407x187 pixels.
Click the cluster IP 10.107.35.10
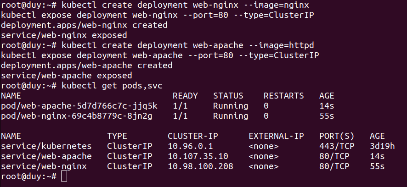click(x=198, y=156)
